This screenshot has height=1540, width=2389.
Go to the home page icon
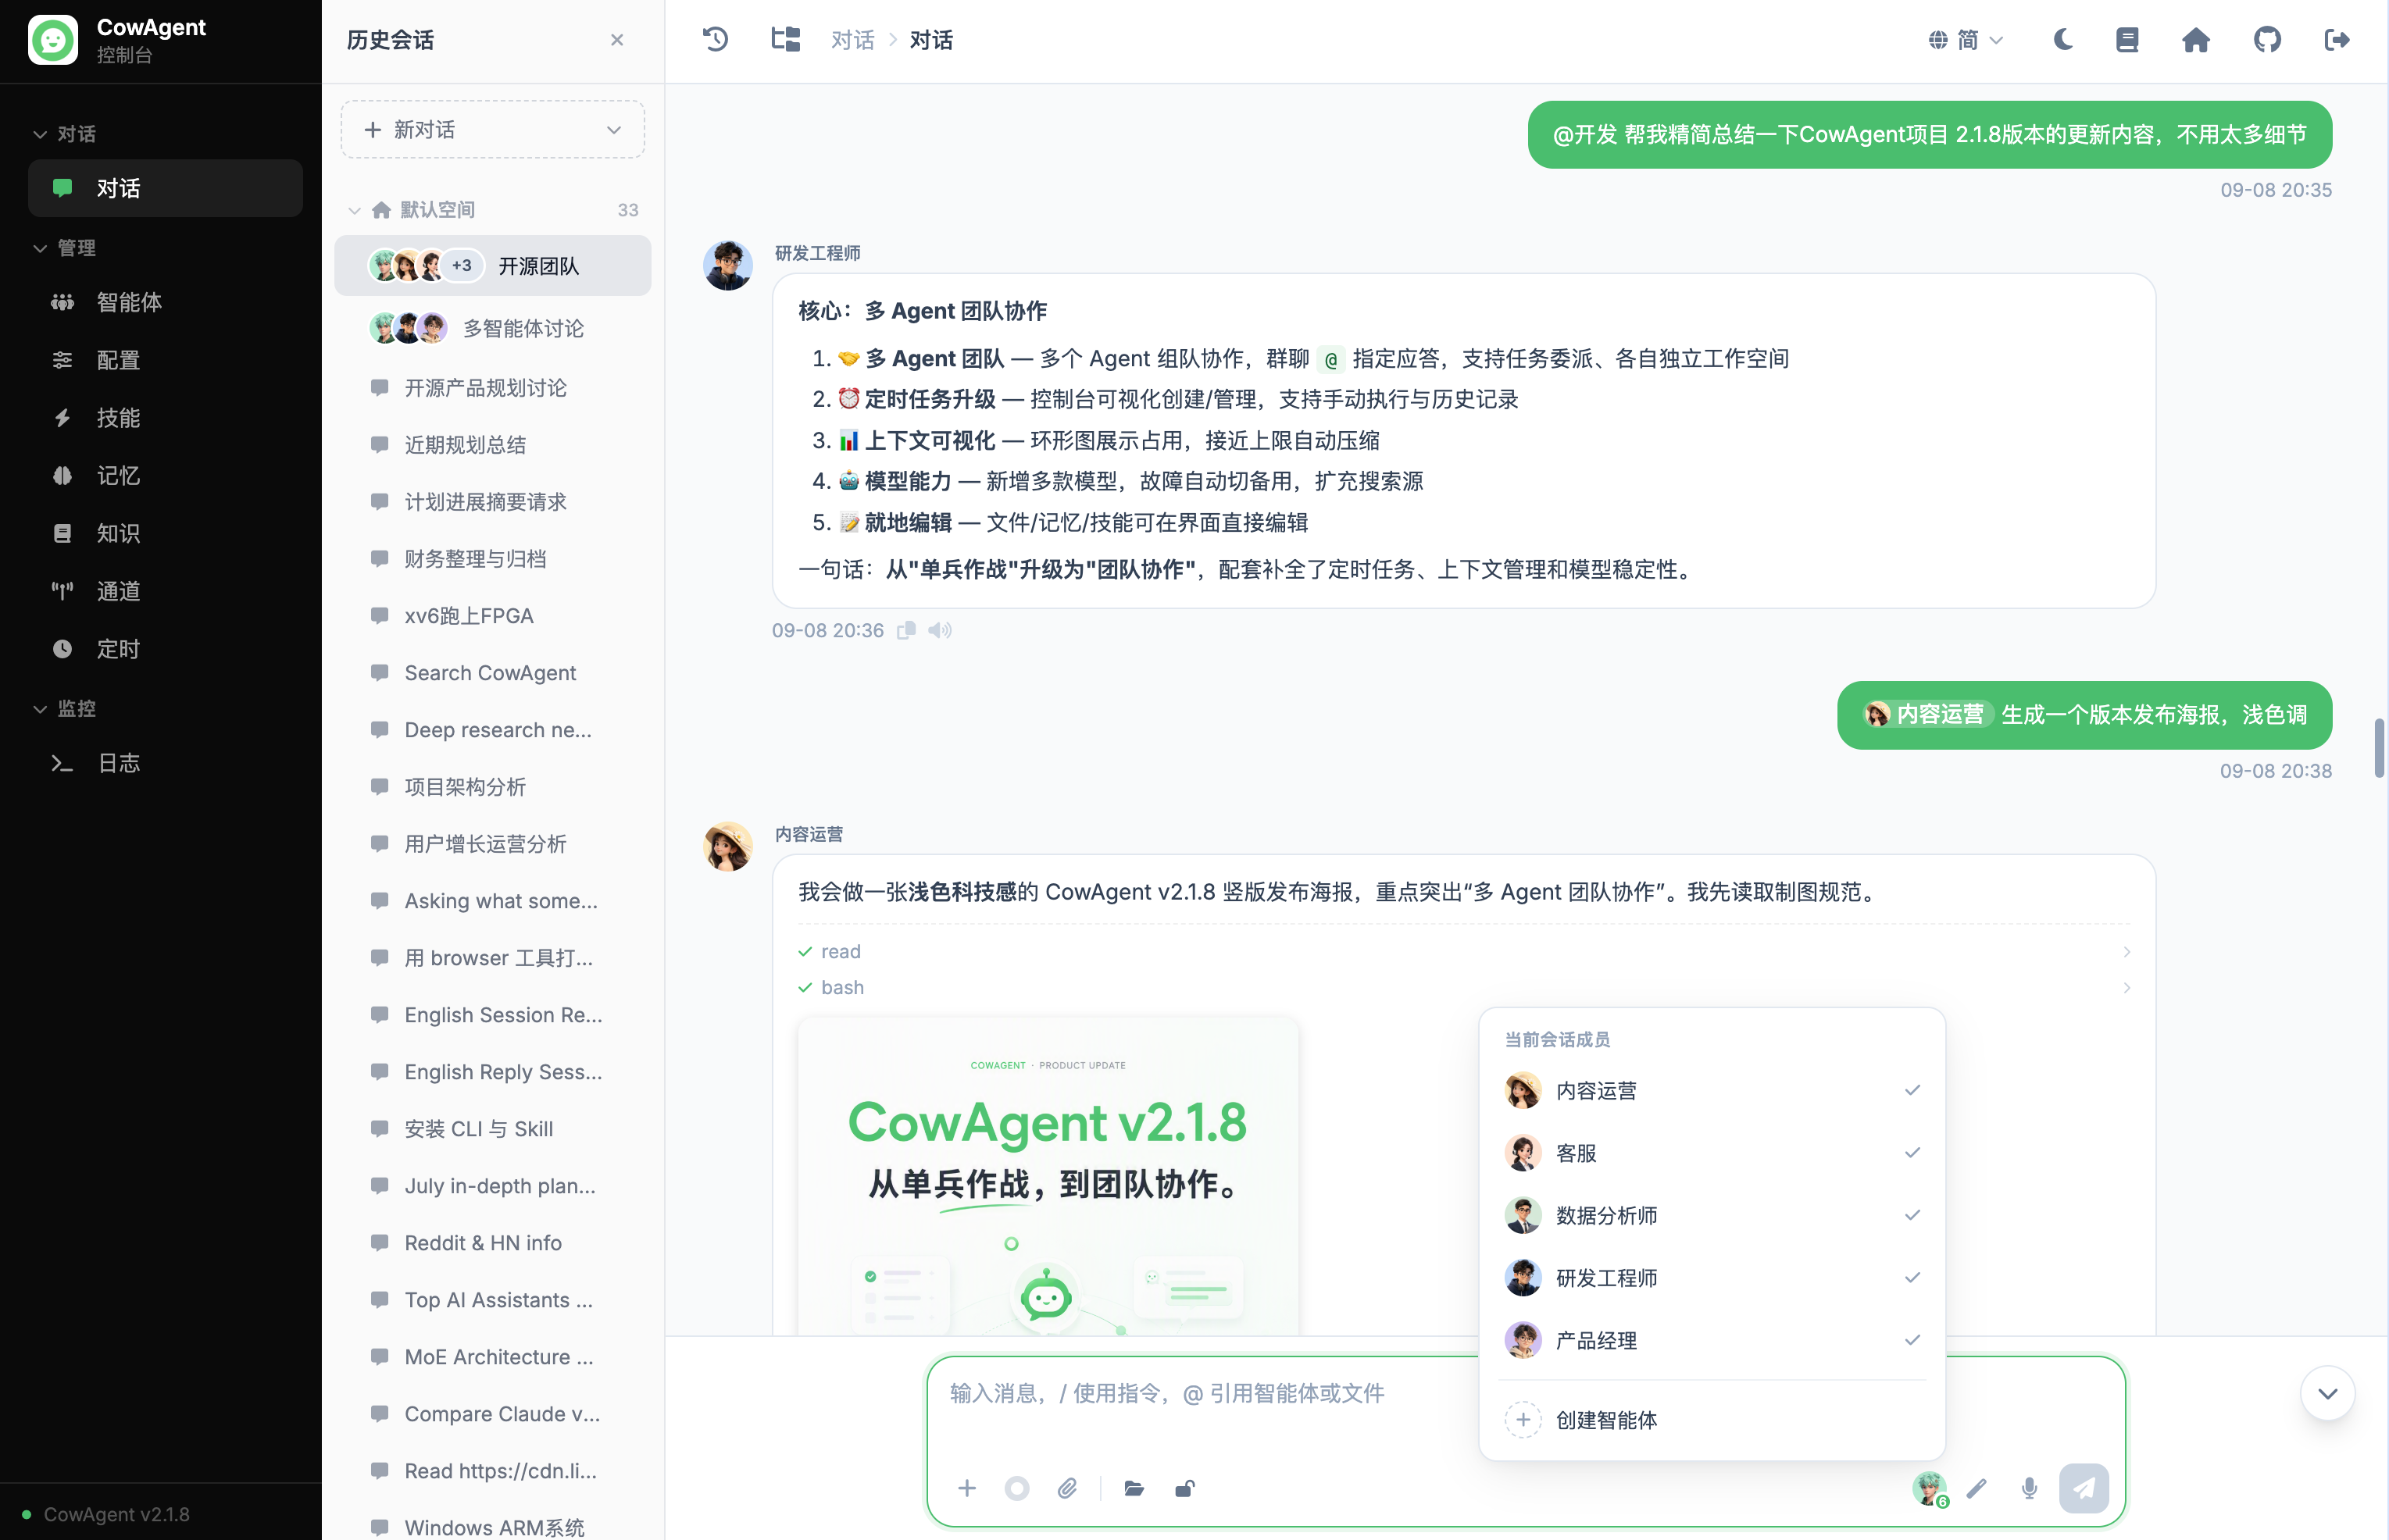(x=2196, y=40)
